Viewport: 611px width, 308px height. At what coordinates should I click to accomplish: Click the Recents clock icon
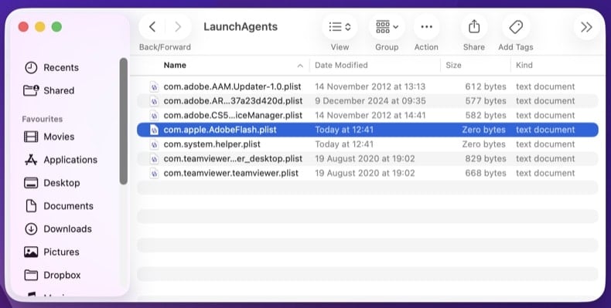tap(31, 68)
